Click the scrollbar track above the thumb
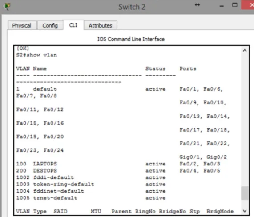Image resolution: width=254 pixels, height=217 pixels. (245, 120)
